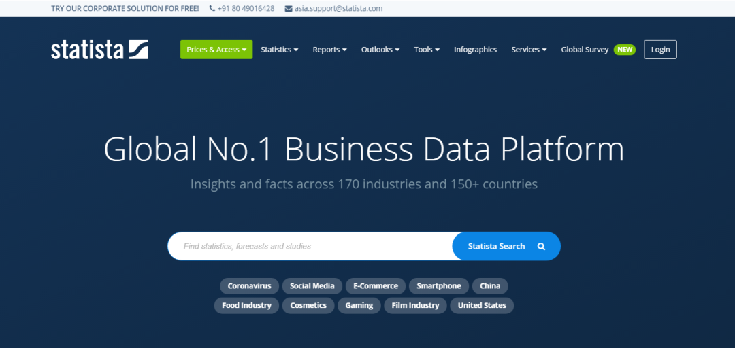Open the Prices & Access dropdown
Viewport: 735px width, 348px height.
tap(216, 50)
